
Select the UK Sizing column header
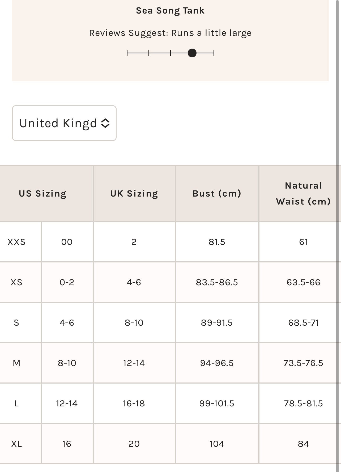coord(134,193)
